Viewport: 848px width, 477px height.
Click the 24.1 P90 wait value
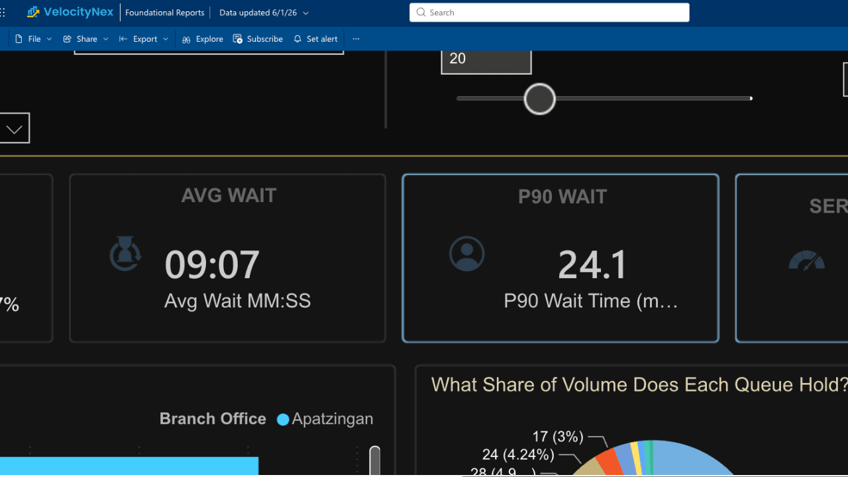click(593, 265)
